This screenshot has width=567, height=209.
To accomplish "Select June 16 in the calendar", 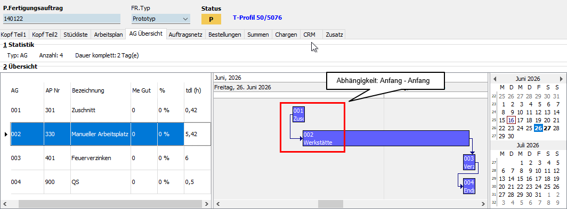I will [511, 120].
